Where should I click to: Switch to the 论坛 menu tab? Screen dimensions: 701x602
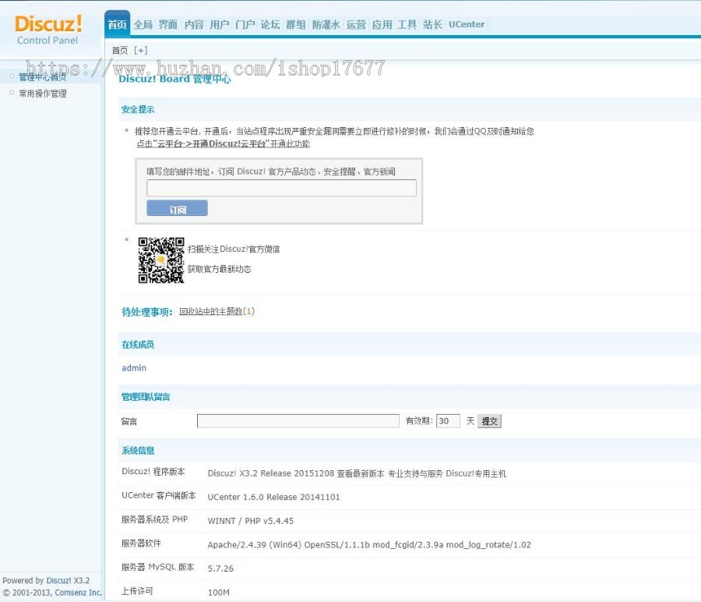tap(270, 25)
